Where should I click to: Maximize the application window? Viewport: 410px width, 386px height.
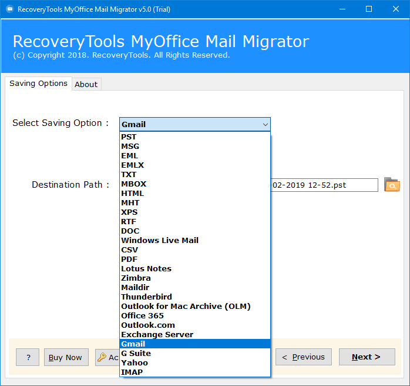point(369,9)
